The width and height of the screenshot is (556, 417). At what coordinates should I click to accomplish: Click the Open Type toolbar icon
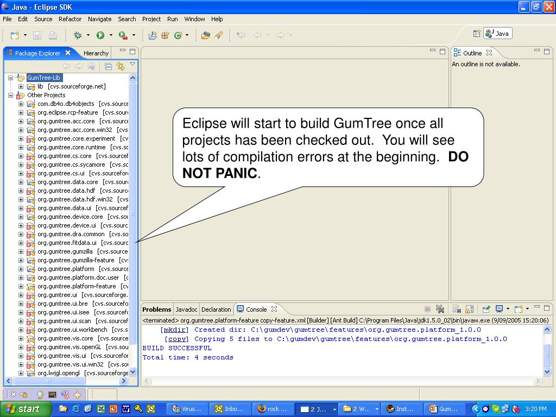(205, 35)
